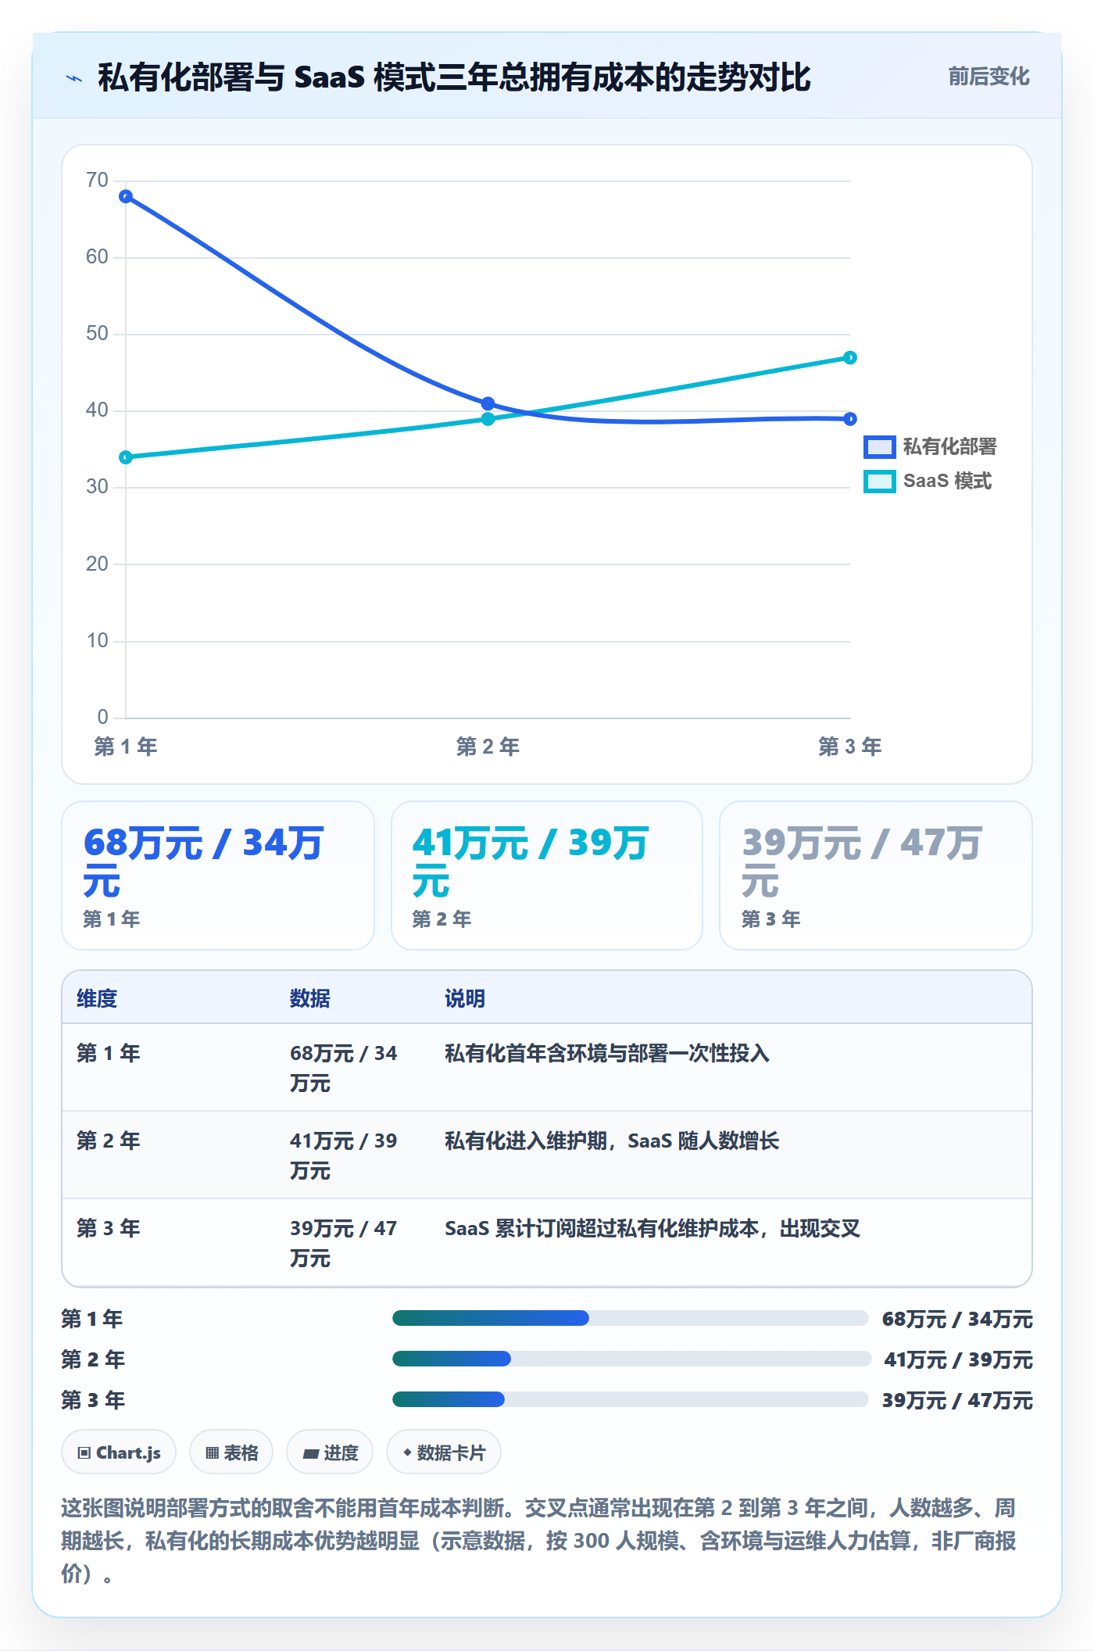Click the 数据 column header

310,998
